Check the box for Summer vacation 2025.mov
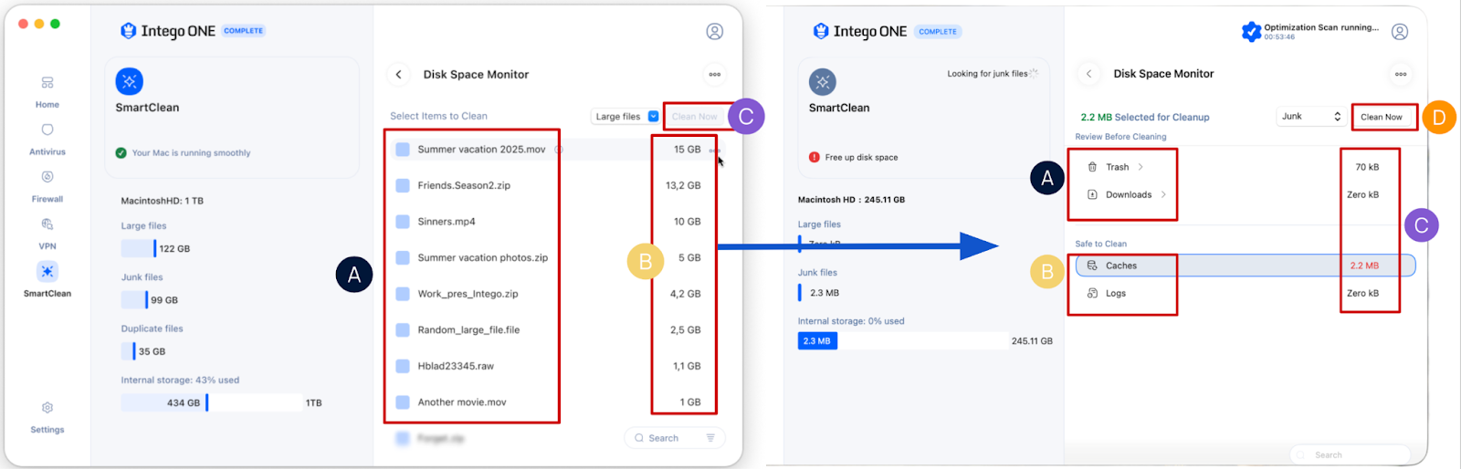The width and height of the screenshot is (1461, 469). [403, 150]
